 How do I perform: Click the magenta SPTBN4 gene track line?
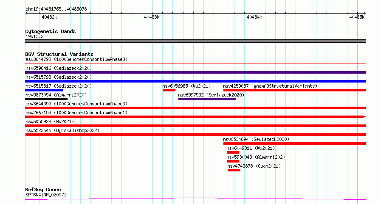195,199
